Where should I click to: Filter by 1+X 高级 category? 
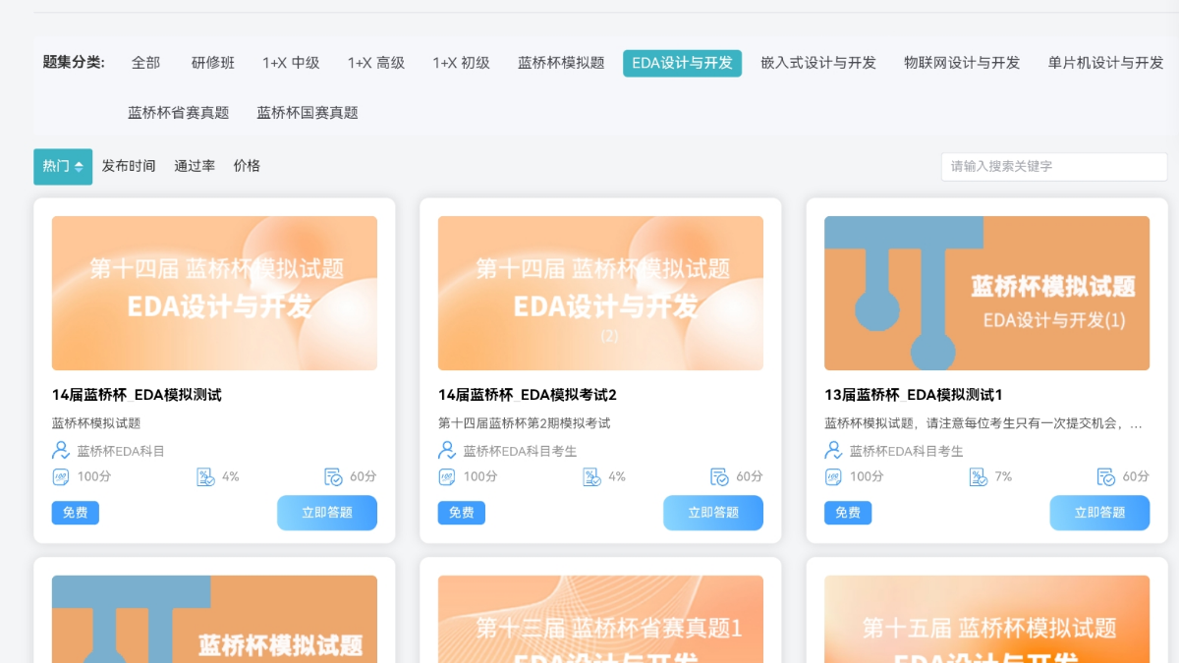click(376, 63)
